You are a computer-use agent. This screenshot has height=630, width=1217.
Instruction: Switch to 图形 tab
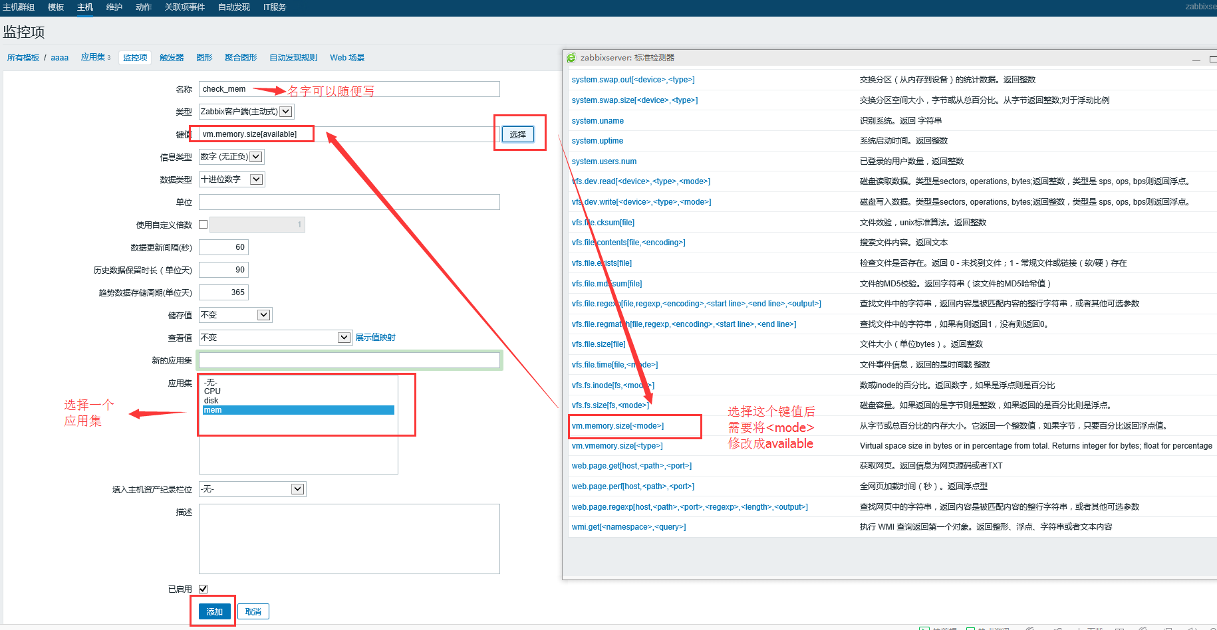(204, 58)
